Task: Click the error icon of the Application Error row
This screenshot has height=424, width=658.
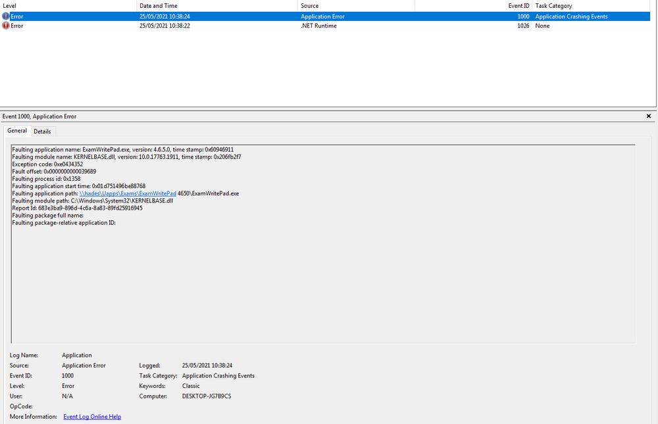Action: pos(5,16)
